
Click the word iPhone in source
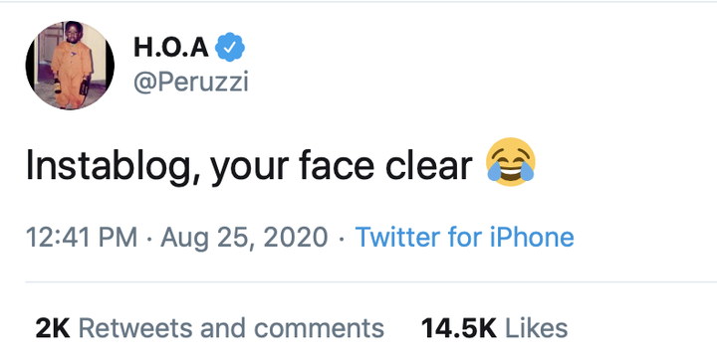(532, 238)
